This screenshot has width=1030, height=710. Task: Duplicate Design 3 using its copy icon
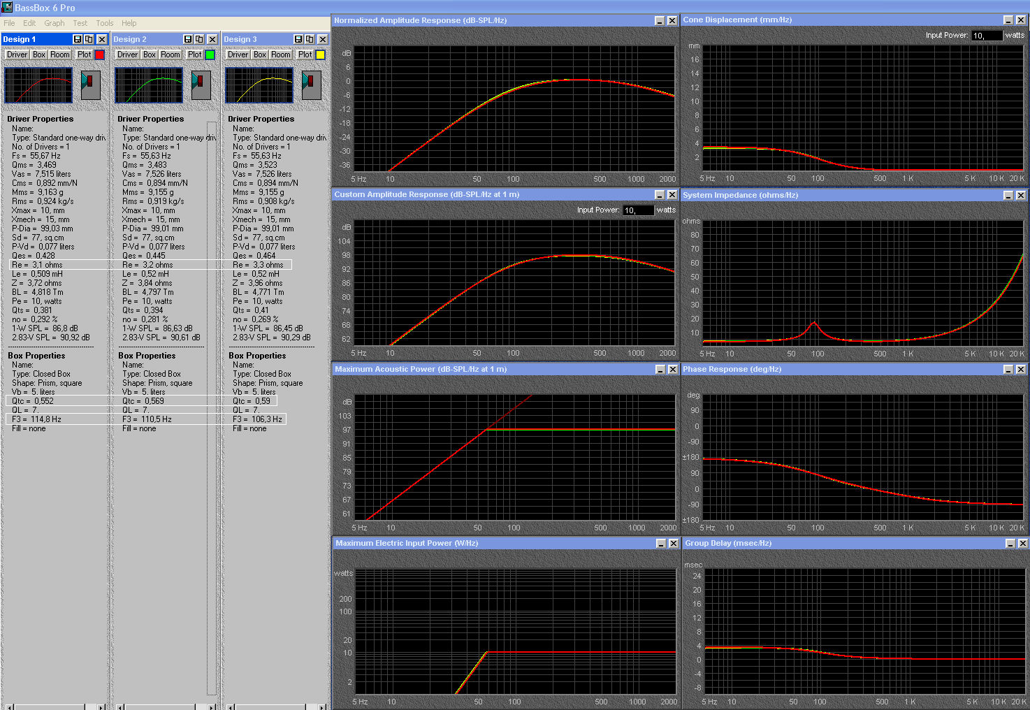[x=310, y=39]
